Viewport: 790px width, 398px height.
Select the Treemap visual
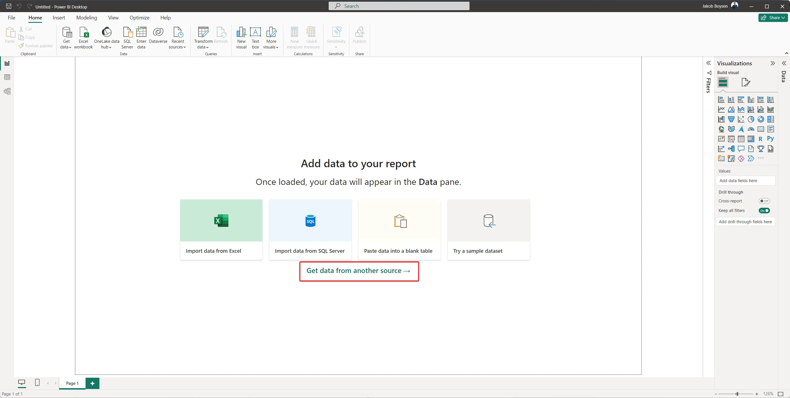[x=771, y=119]
